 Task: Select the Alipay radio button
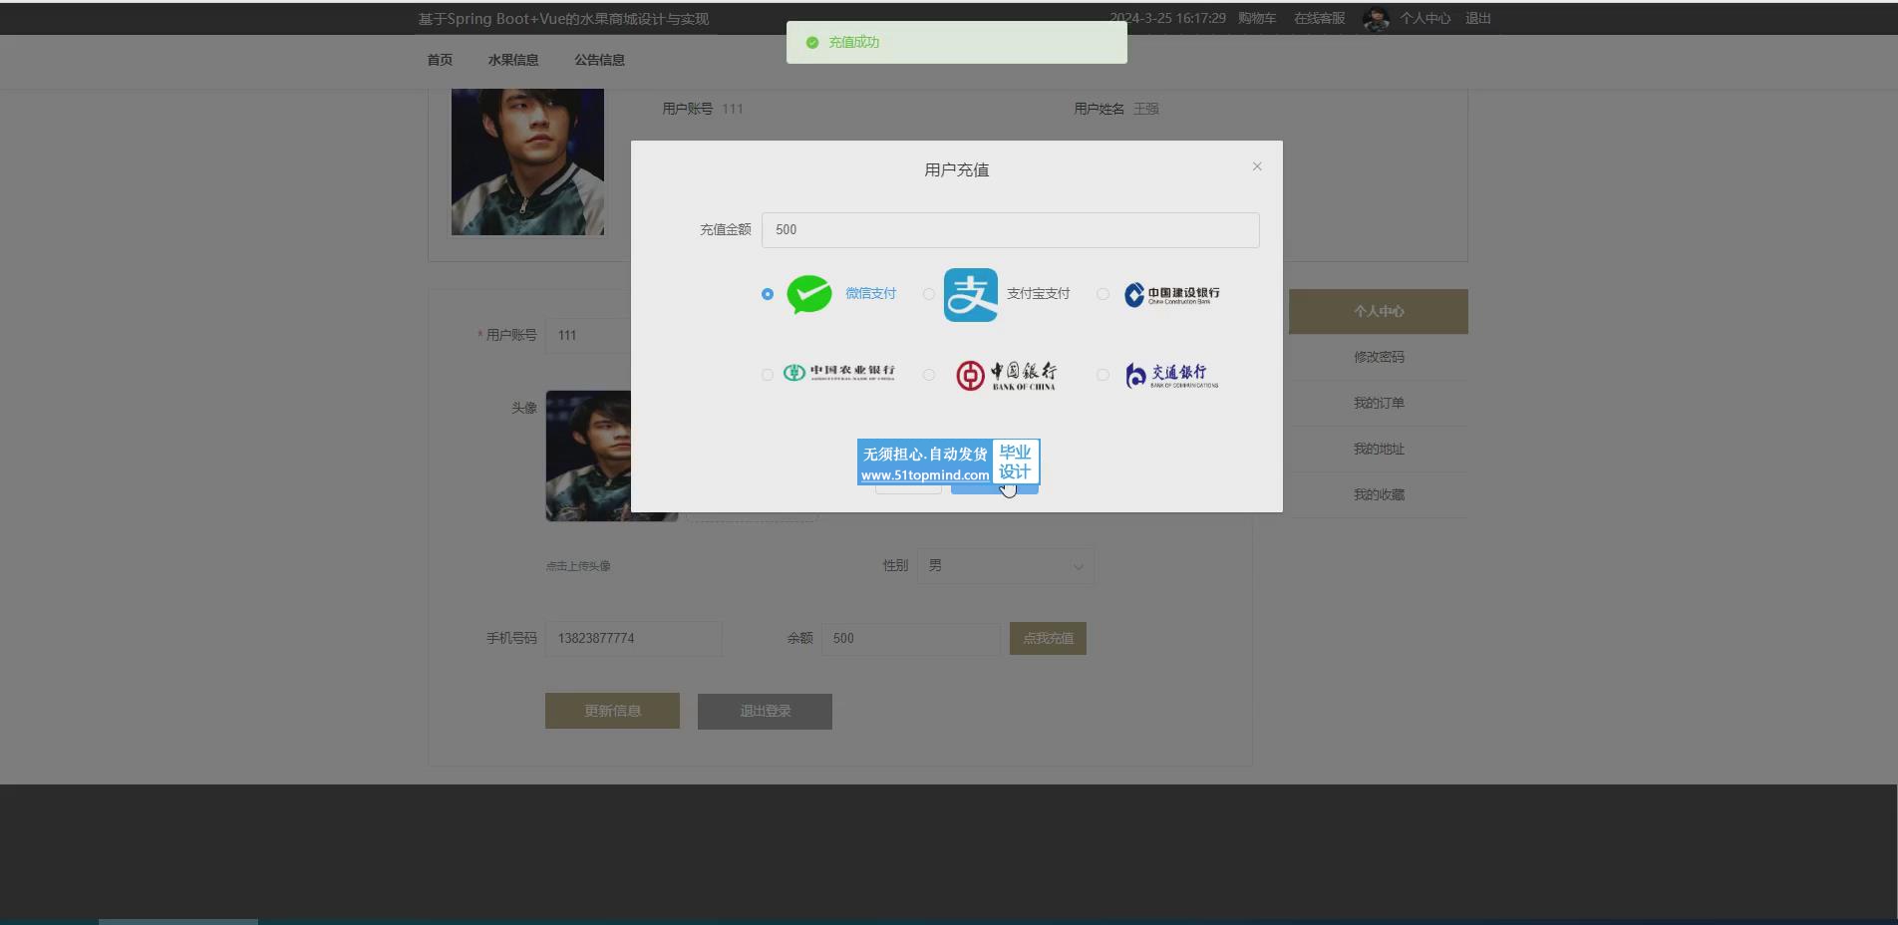(x=929, y=294)
